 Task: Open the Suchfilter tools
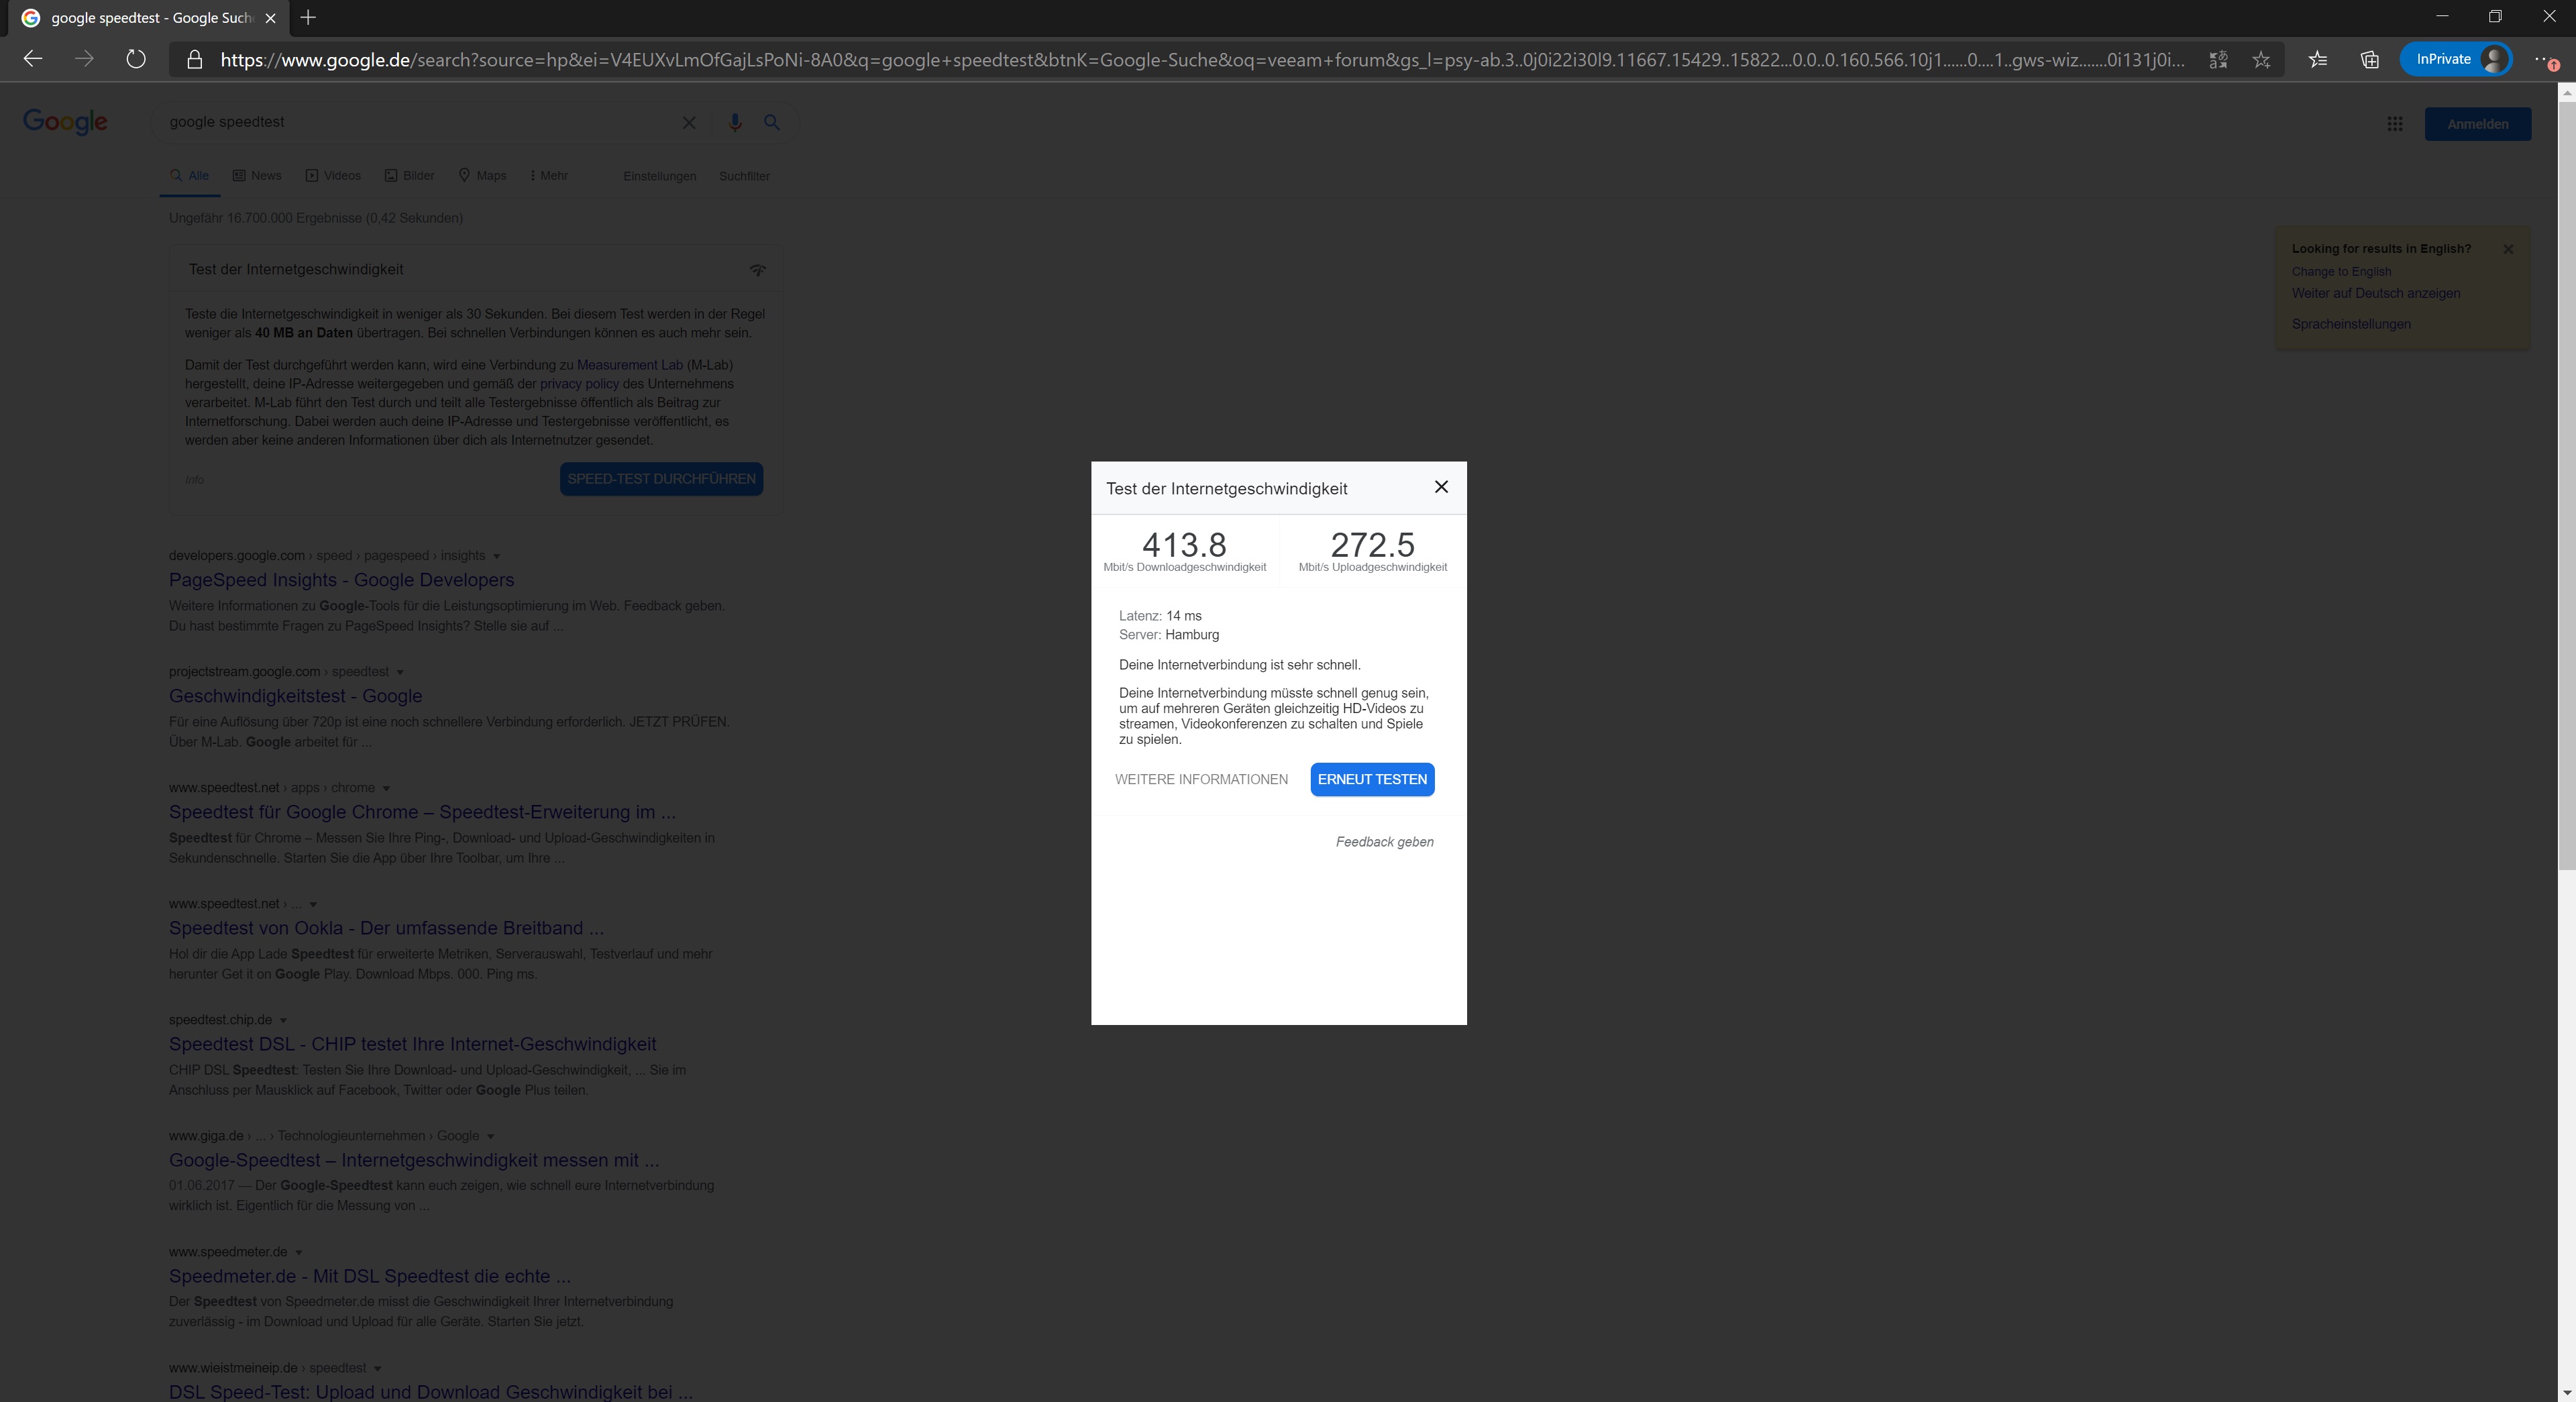[x=744, y=176]
